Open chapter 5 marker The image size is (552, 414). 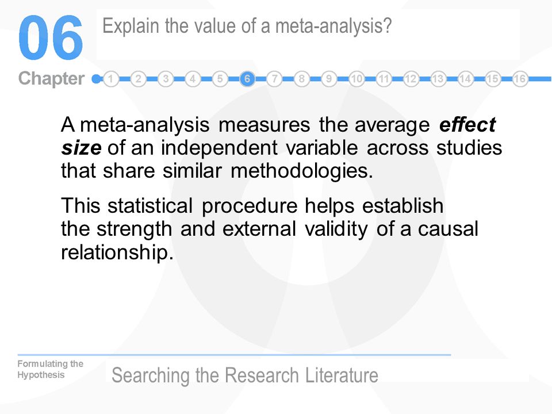(x=220, y=79)
